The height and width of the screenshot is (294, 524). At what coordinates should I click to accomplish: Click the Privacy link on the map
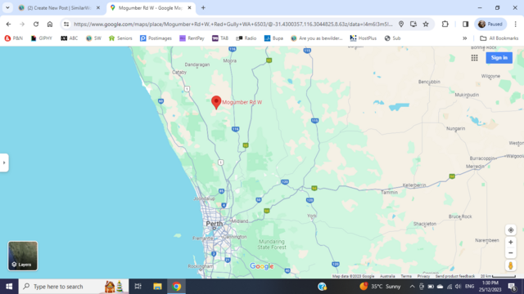click(423, 276)
